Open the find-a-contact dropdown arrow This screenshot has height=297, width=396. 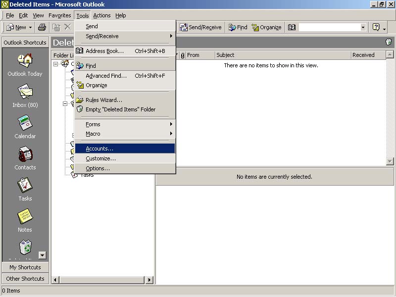363,27
